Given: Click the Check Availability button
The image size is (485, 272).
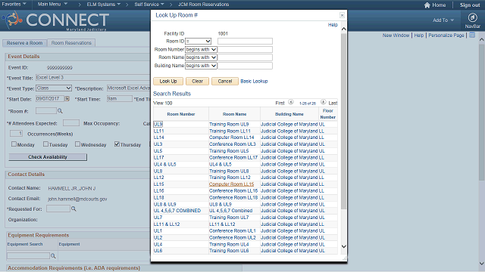Looking at the screenshot, I should (x=48, y=157).
